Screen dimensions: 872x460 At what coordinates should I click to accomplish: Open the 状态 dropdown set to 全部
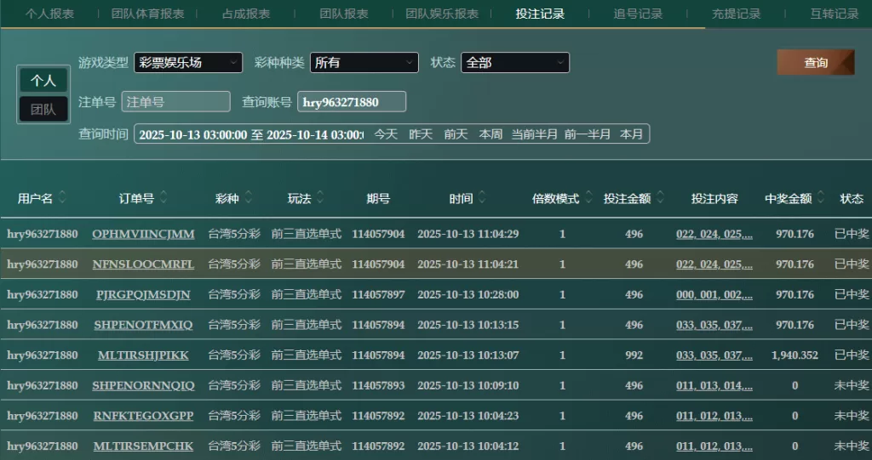click(514, 63)
